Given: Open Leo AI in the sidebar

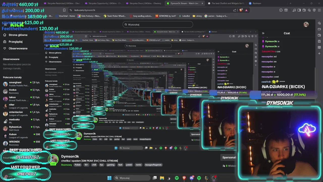Looking at the screenshot, I should [x=319, y=23].
